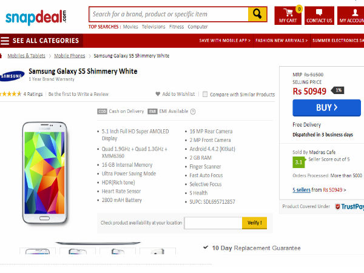Select the first product thumbnail image
The width and height of the screenshot is (364, 273).
[37, 252]
